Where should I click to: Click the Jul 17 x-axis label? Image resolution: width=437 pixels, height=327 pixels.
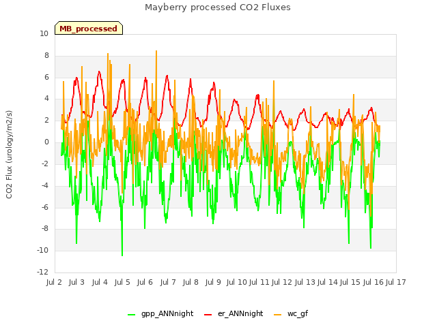coord(395,282)
